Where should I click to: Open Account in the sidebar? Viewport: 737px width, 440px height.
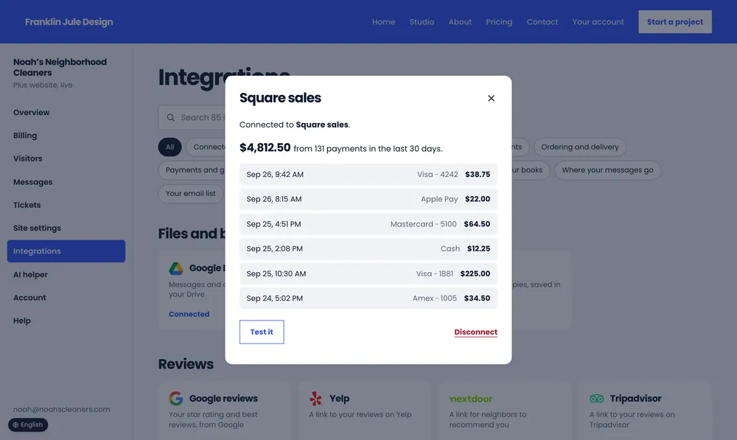pos(29,298)
